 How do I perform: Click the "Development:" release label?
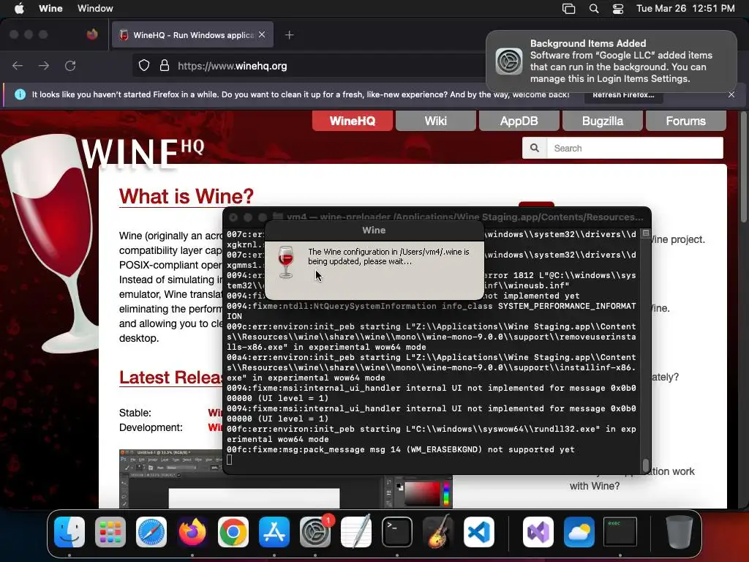point(151,427)
